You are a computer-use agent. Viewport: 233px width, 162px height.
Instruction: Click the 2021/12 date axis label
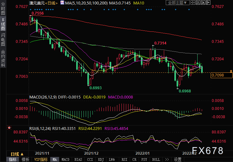pos(91,153)
